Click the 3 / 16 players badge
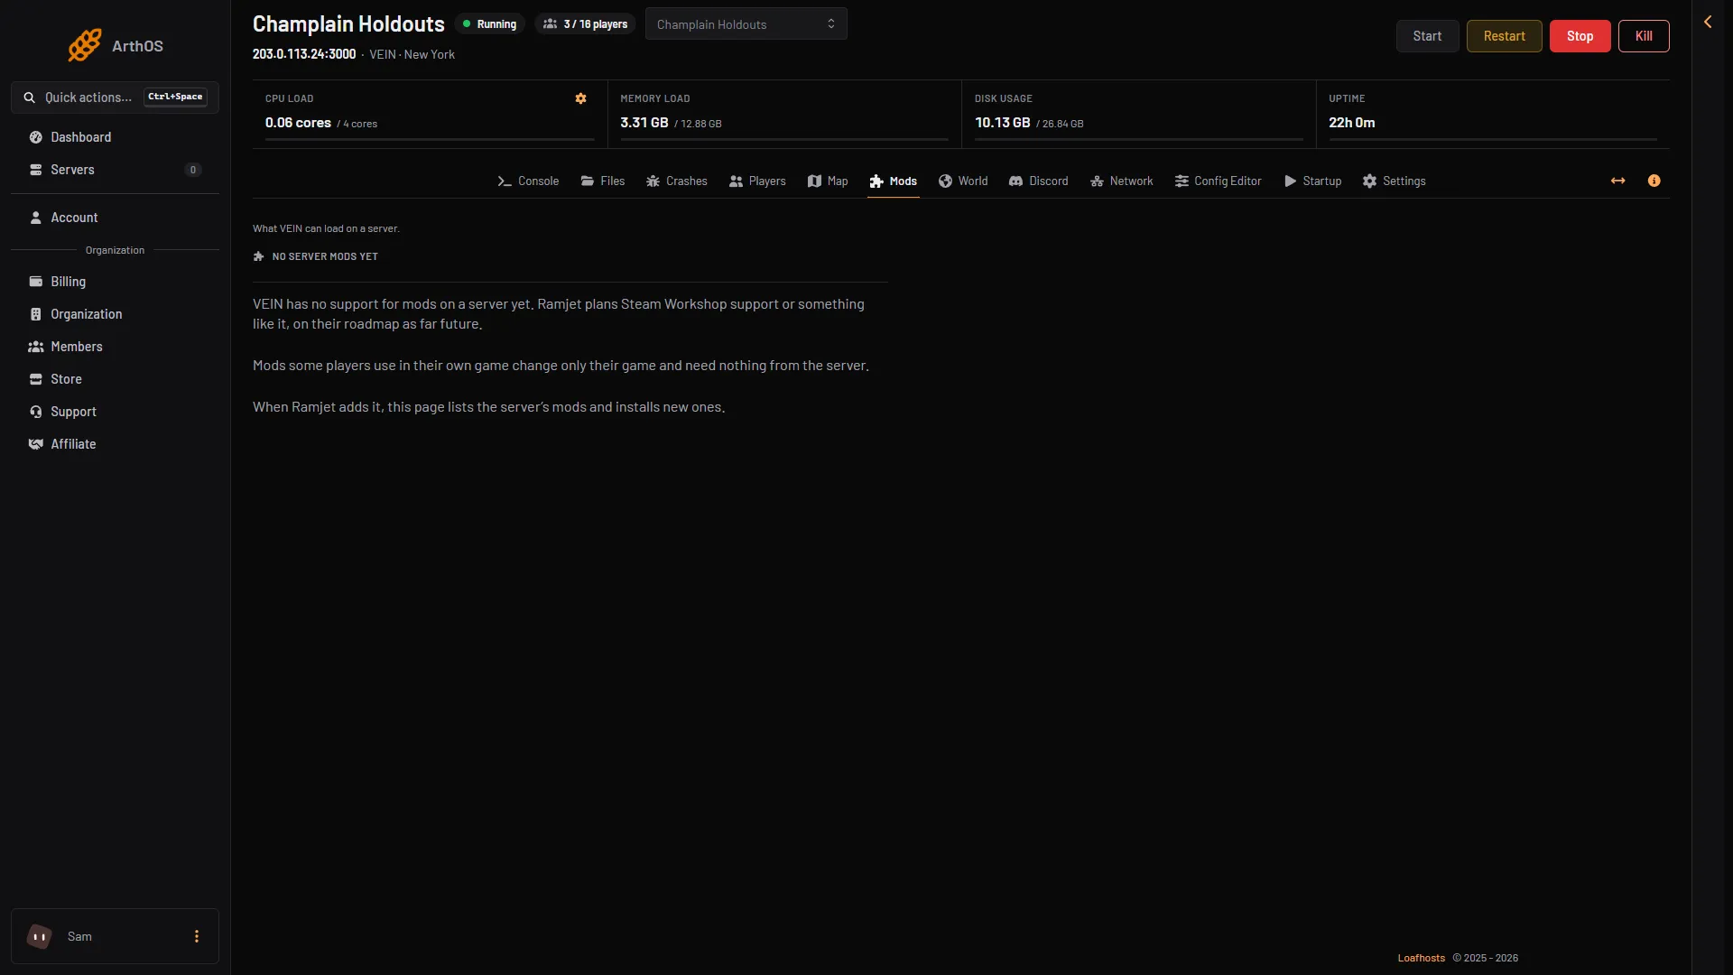This screenshot has width=1733, height=975. (x=585, y=24)
